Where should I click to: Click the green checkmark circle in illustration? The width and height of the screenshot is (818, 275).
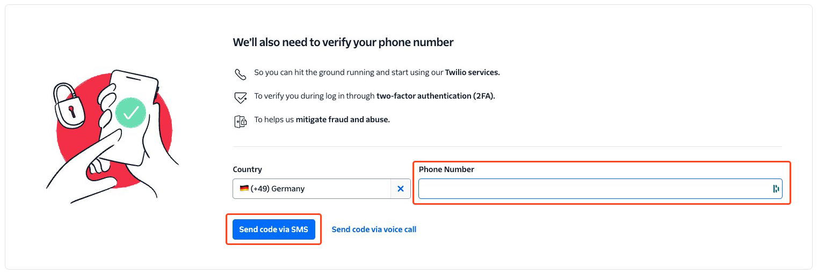(x=131, y=112)
